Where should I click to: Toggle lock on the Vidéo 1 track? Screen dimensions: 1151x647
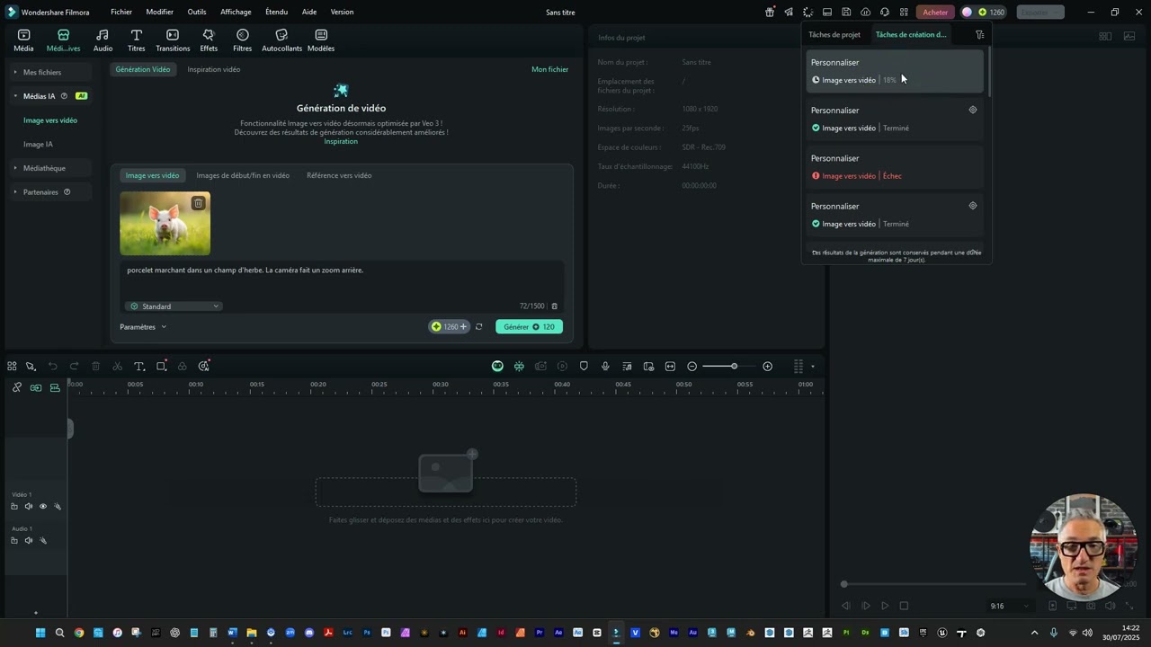click(x=13, y=506)
